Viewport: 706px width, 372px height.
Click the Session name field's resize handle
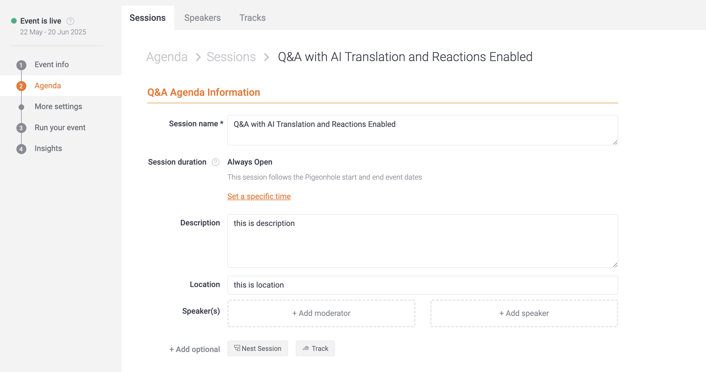[x=615, y=142]
